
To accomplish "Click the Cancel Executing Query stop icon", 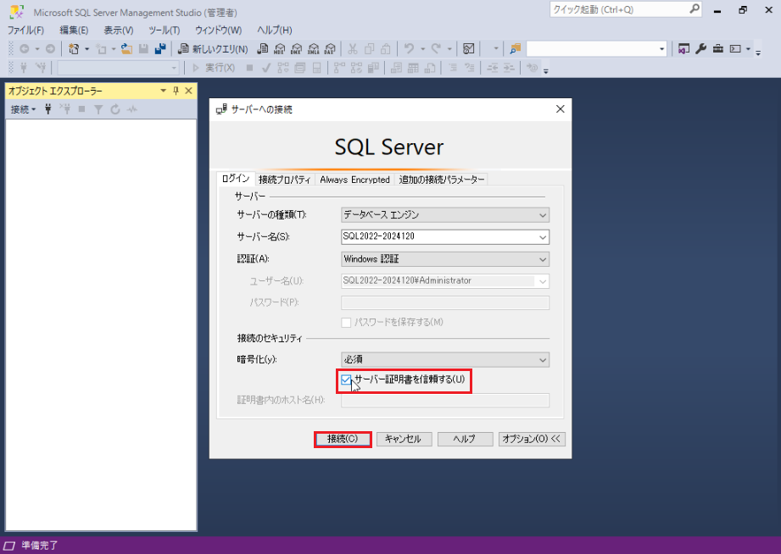I will [249, 68].
